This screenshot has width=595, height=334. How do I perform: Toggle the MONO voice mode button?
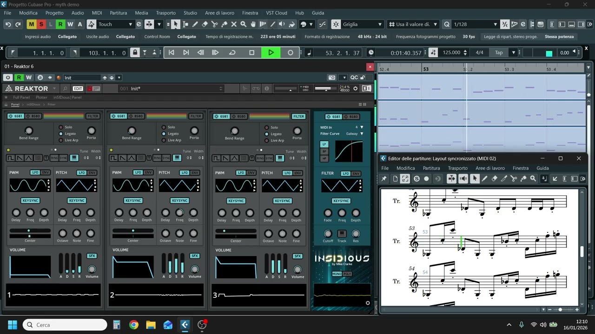click(337, 274)
